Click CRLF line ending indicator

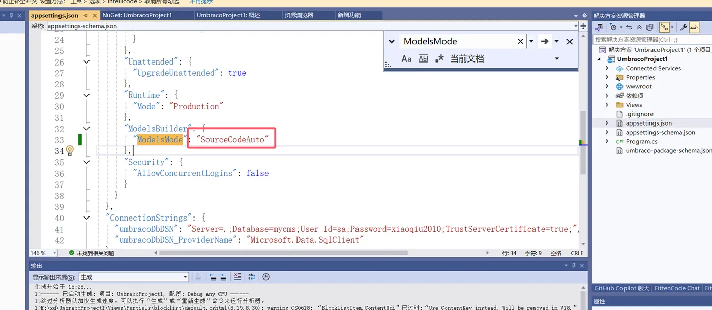click(577, 253)
